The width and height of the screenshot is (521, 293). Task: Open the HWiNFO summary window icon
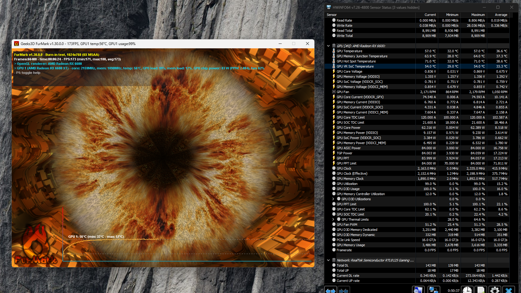[x=418, y=290]
